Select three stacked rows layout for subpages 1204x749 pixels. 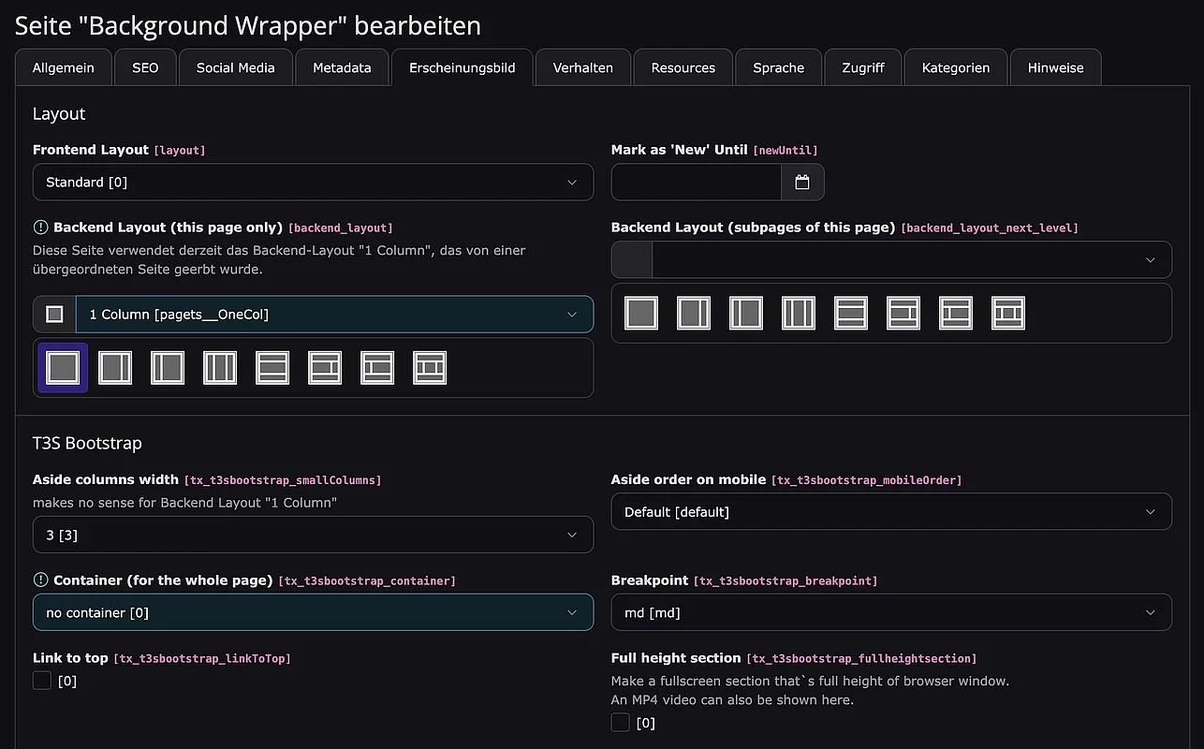[x=851, y=313]
